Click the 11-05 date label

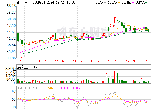point(60,61)
